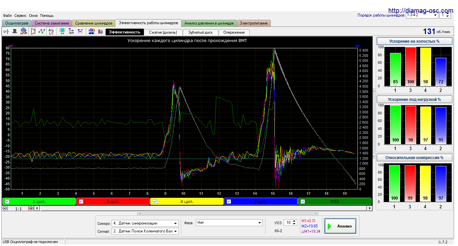Click the RPM scale bracket icon
Image resolution: width=458 pixels, height=246 pixels.
pos(33,31)
